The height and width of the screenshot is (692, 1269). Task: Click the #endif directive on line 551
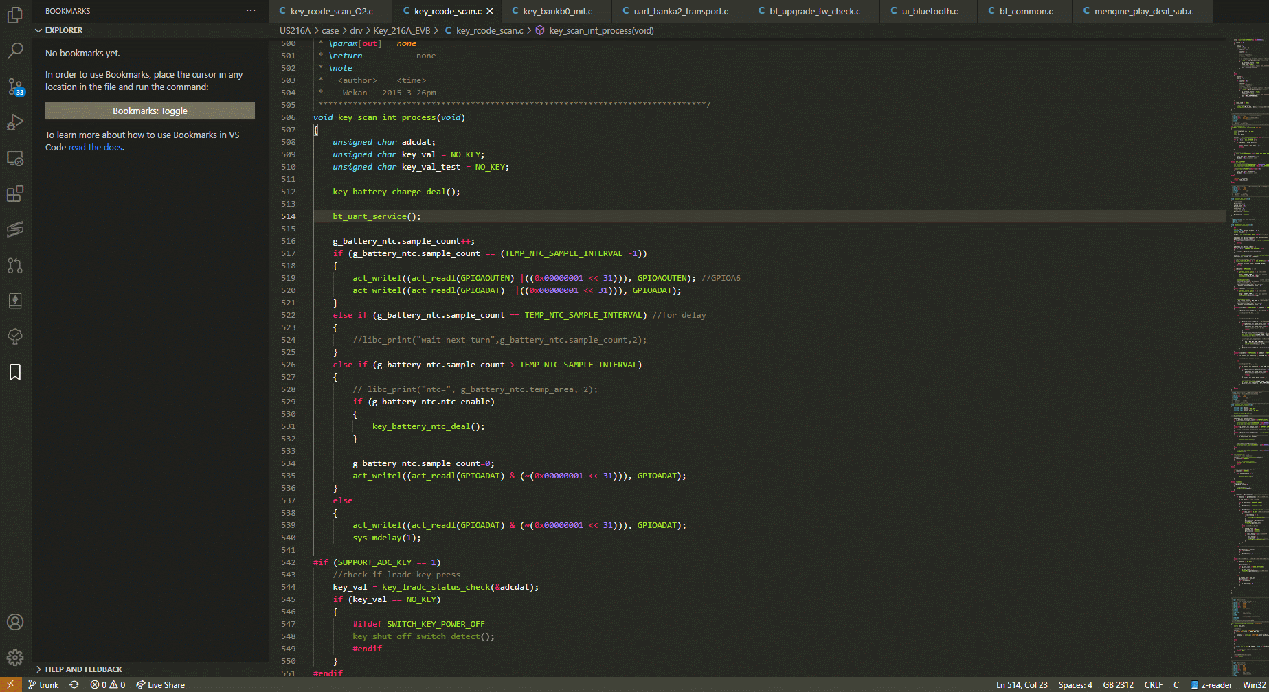(328, 673)
